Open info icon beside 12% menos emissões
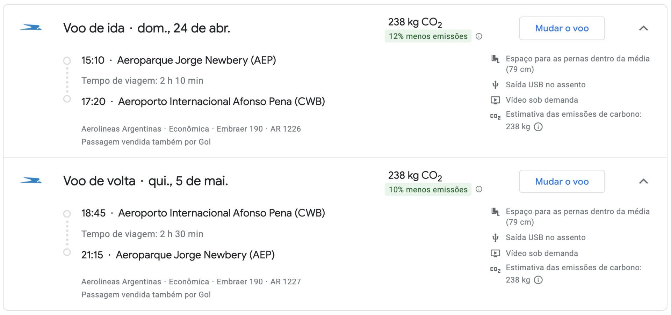Screen dimensions: 671x315 pos(479,36)
